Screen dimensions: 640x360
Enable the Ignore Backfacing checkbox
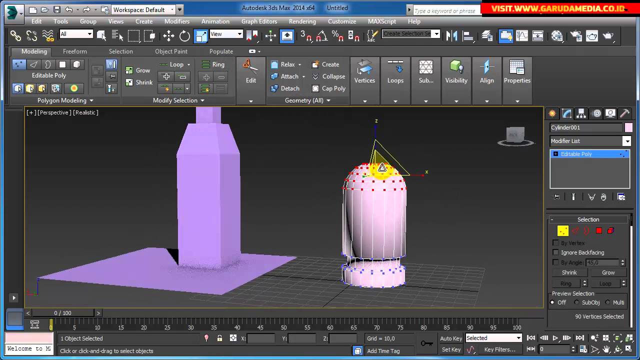555,252
